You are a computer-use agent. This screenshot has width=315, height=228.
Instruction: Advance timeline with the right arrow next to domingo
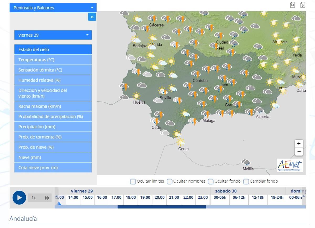click(x=304, y=196)
